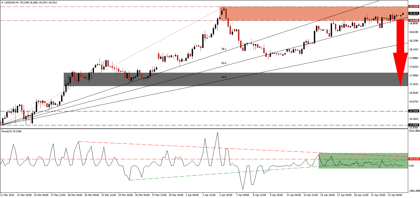Screen dimensions: 420x198
Task: Select the red 449.6405 indicator level tag
Action: [414, 159]
